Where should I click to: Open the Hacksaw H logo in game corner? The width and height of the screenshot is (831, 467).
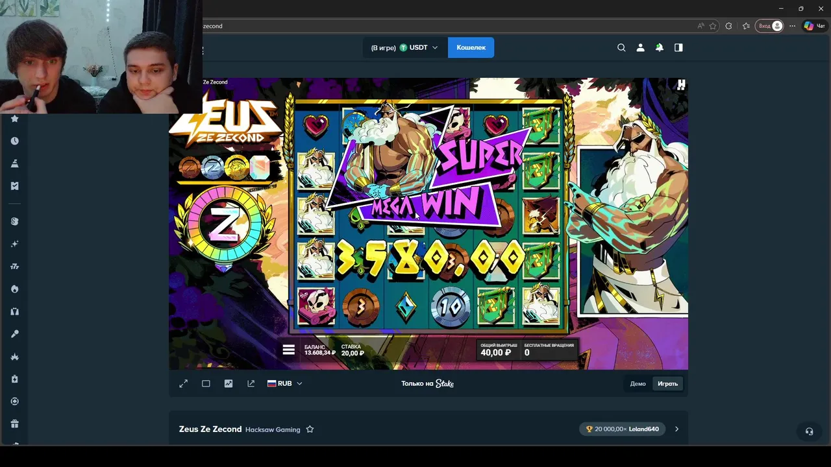[681, 84]
